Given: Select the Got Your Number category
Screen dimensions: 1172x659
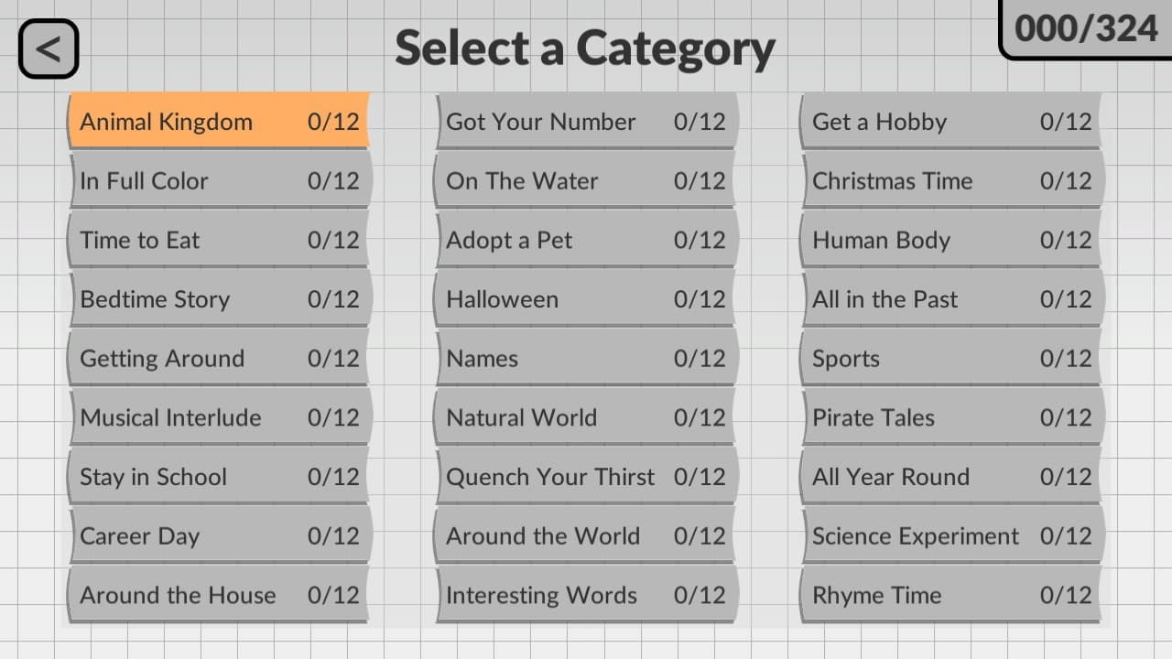Looking at the screenshot, I should coord(585,122).
